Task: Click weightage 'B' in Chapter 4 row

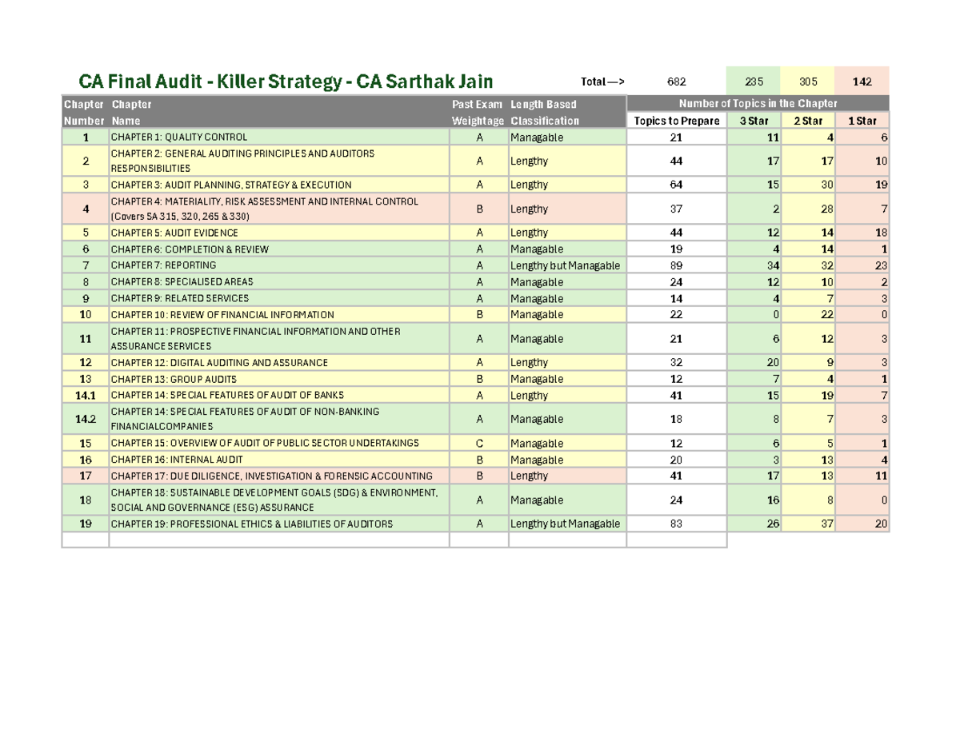Action: click(479, 209)
